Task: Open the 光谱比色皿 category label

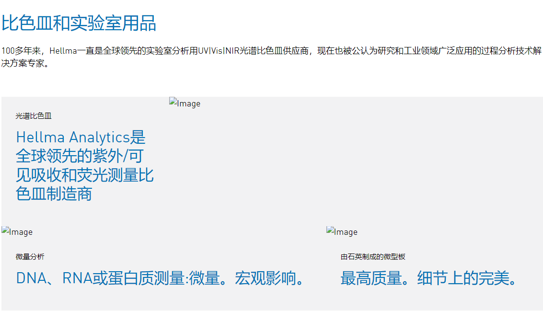Action: [x=33, y=116]
